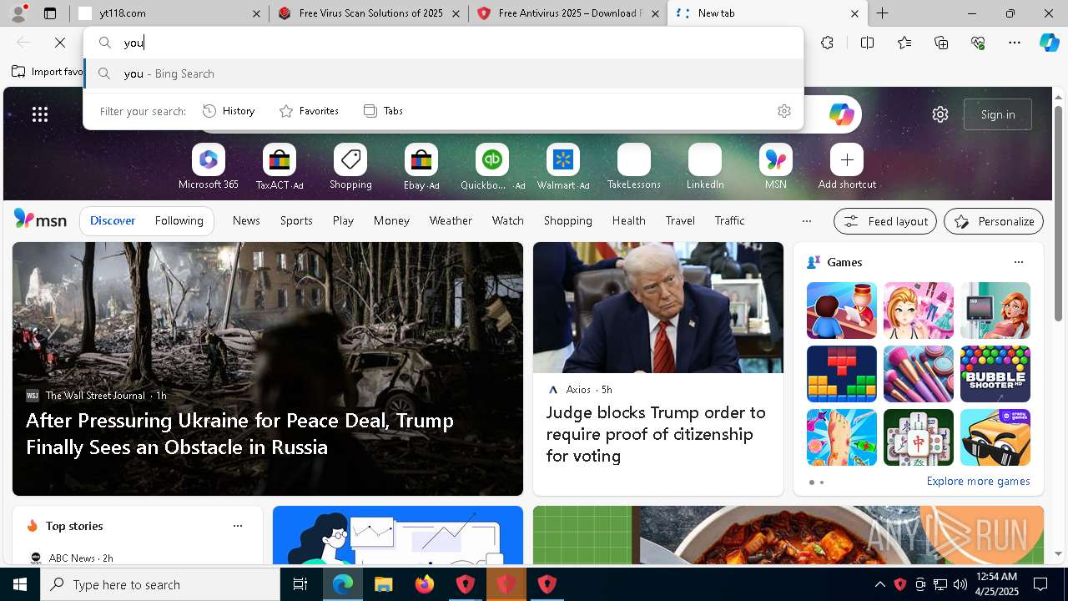The width and height of the screenshot is (1068, 601).
Task: Open File Explorer from taskbar
Action: 383,584
